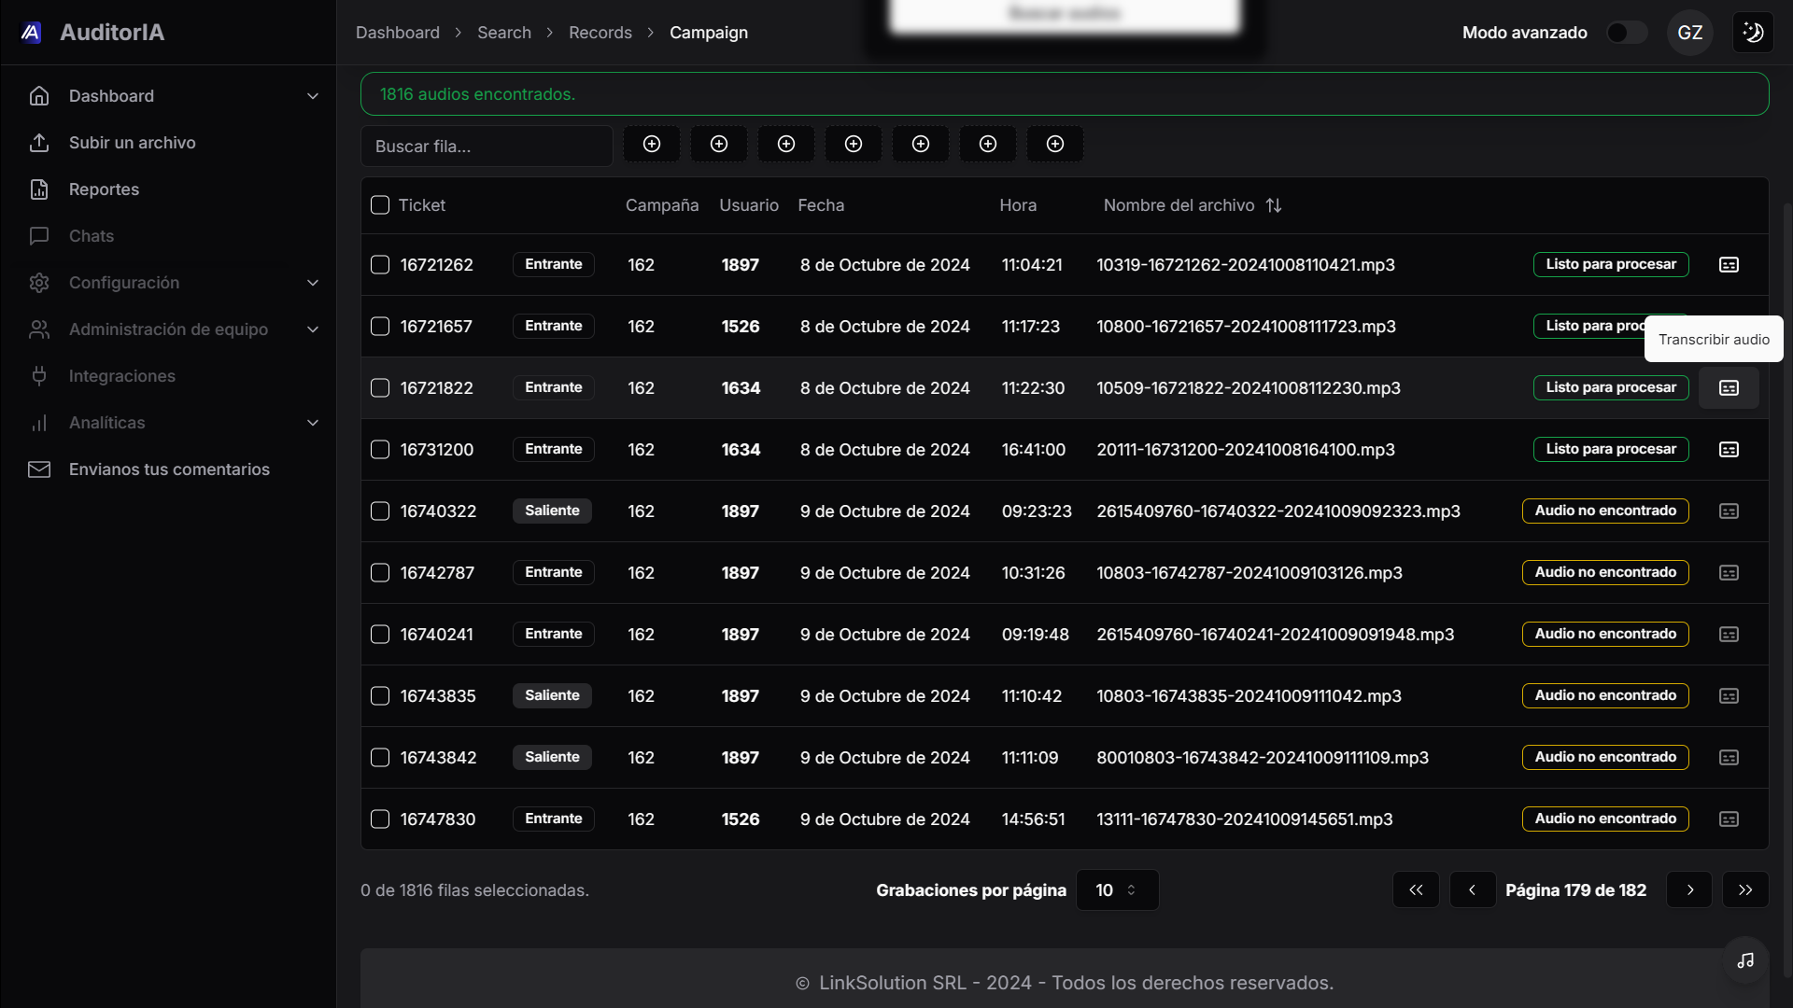Select the row checkbox for ticket 16742787
Screen dimensions: 1793x1008
380,573
